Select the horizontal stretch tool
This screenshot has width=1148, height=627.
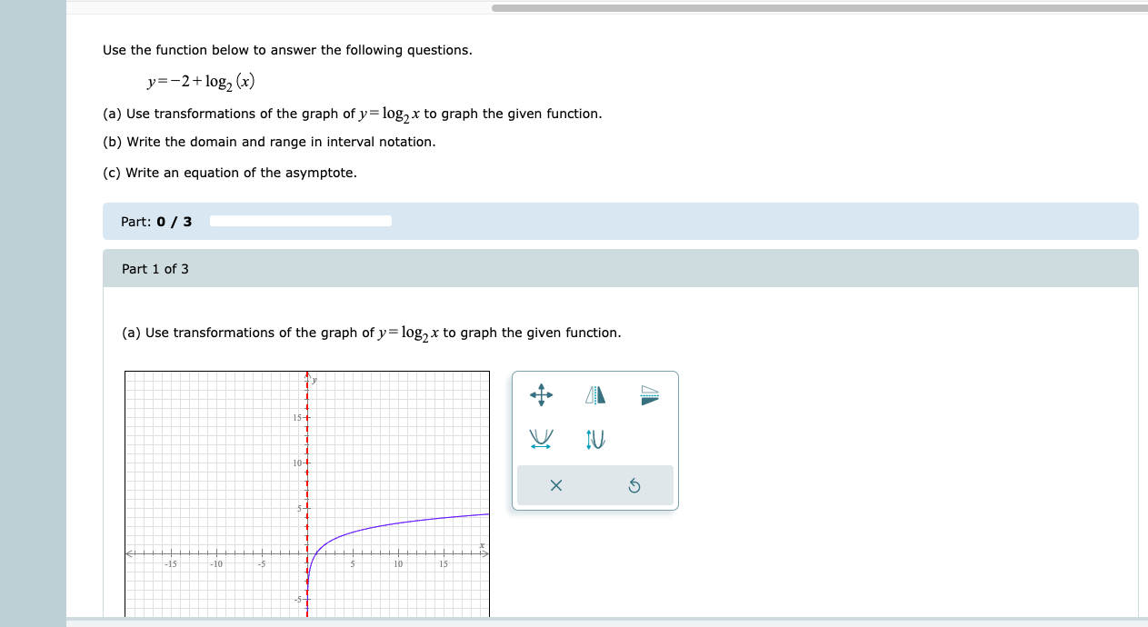click(541, 438)
